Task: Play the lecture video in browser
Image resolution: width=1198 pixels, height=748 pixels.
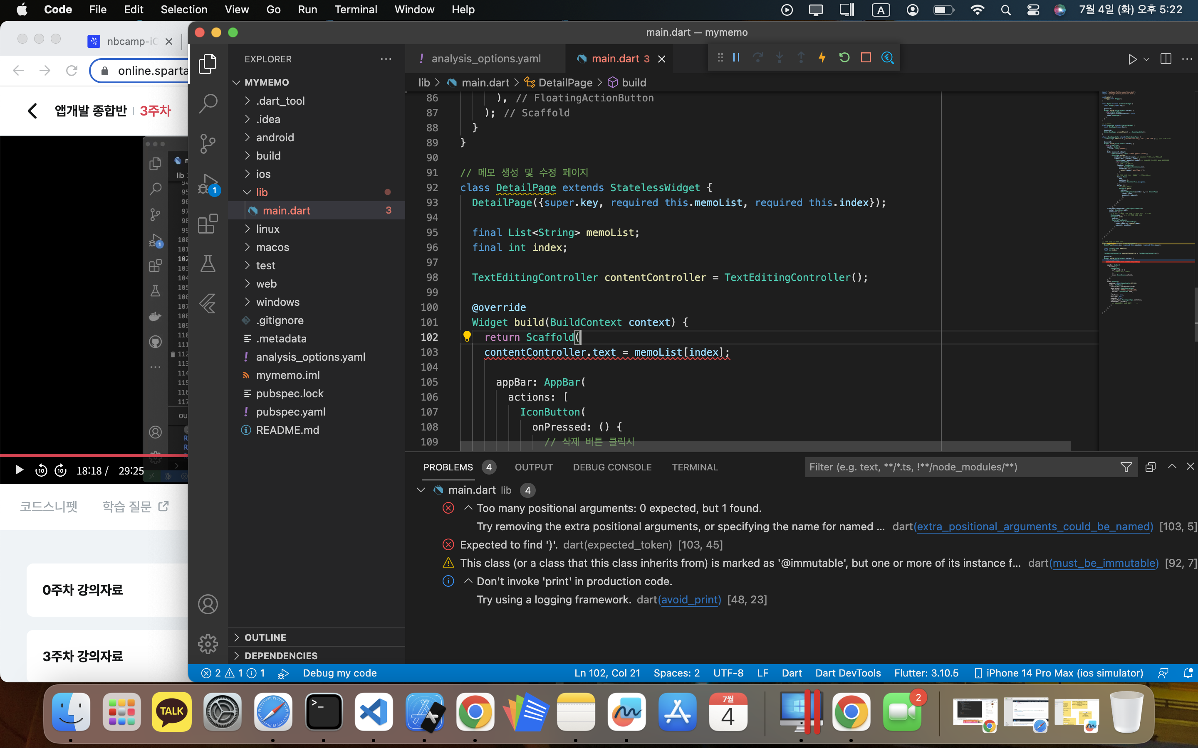Action: [x=19, y=470]
